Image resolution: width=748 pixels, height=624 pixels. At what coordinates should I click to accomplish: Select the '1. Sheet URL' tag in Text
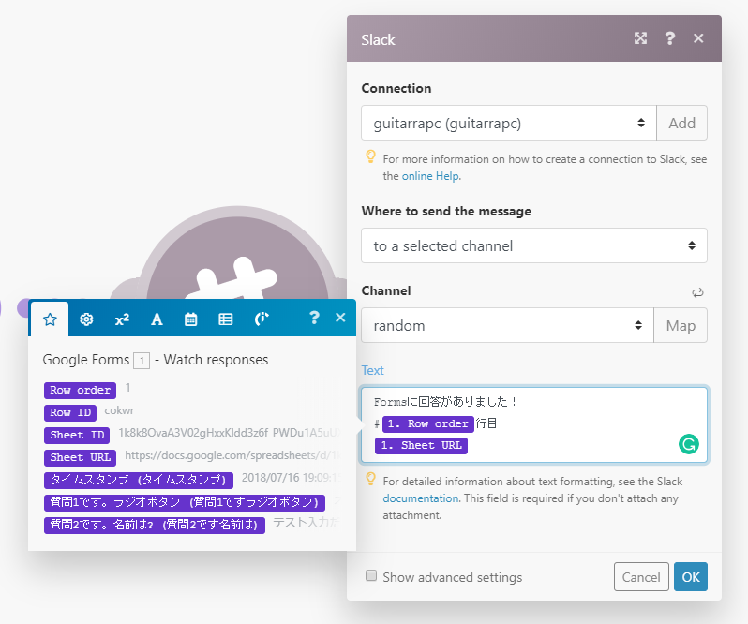(x=421, y=445)
